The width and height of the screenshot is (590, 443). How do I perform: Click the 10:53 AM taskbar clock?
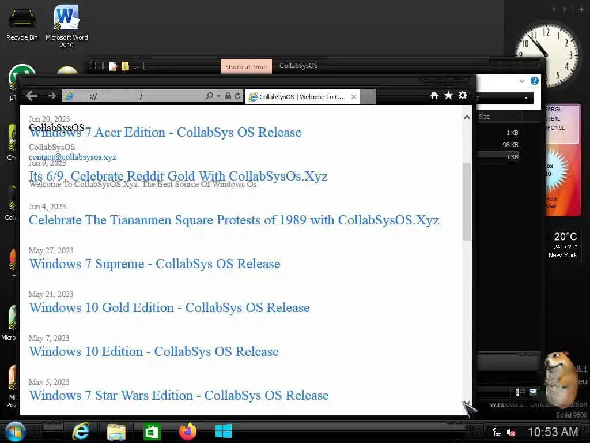553,431
